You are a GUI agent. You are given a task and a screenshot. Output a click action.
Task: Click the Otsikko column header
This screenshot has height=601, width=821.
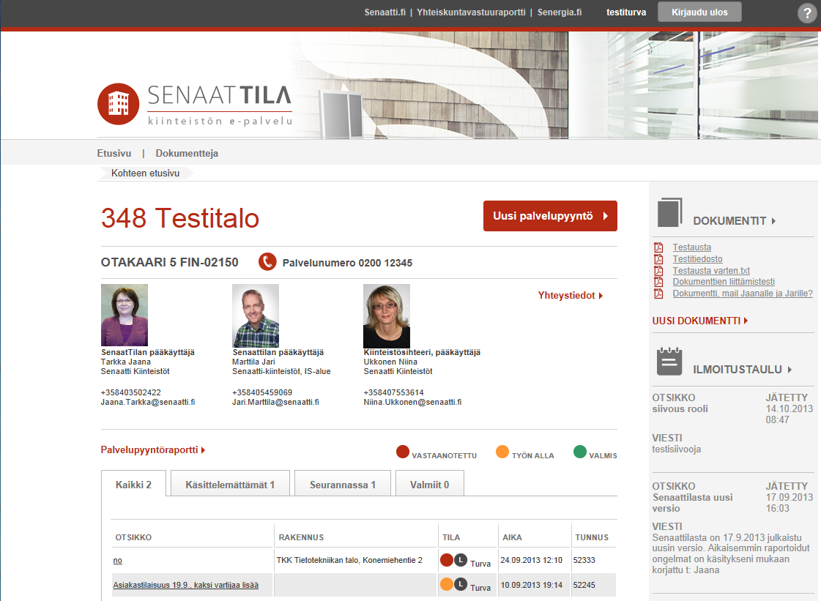[x=133, y=537]
